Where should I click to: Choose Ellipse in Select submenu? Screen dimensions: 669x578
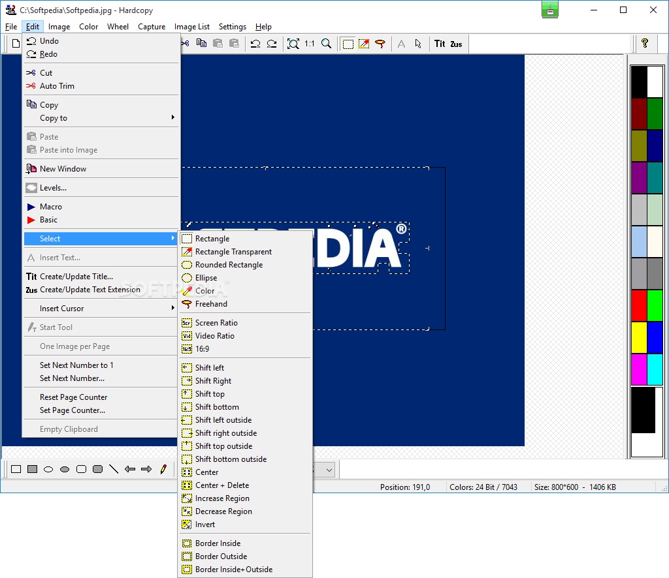click(245, 278)
